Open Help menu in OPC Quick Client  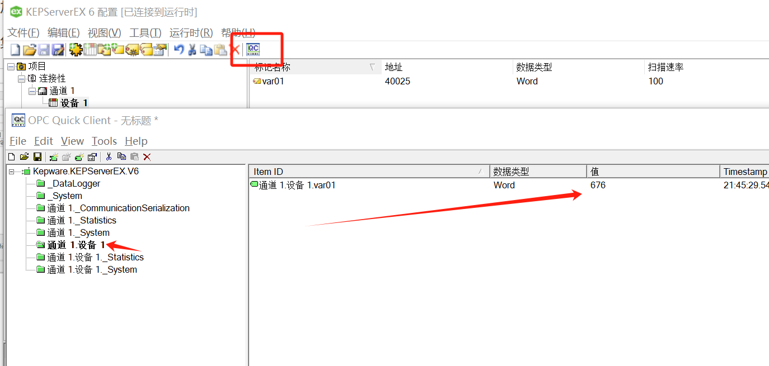coord(136,141)
